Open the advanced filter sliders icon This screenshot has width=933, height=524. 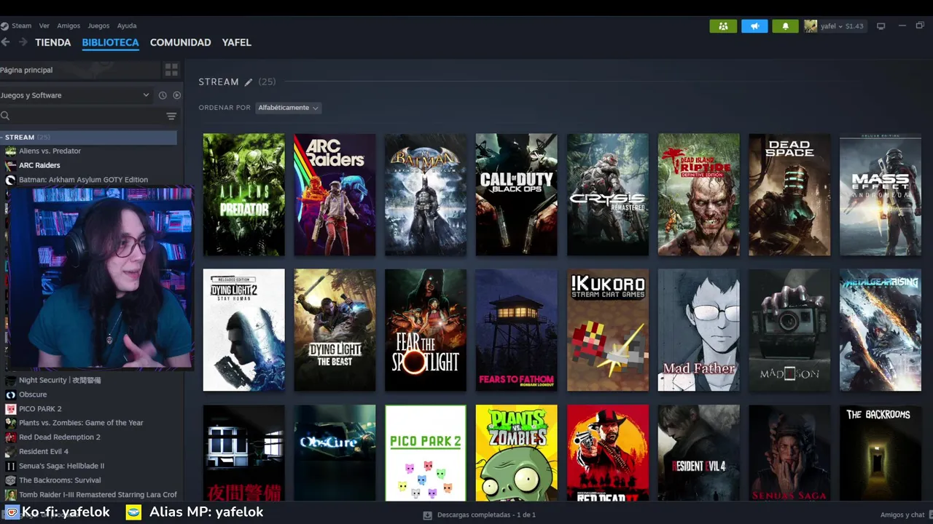tap(171, 116)
